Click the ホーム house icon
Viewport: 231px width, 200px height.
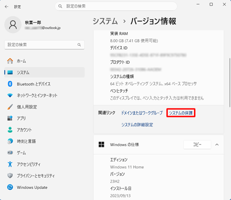[10, 61]
